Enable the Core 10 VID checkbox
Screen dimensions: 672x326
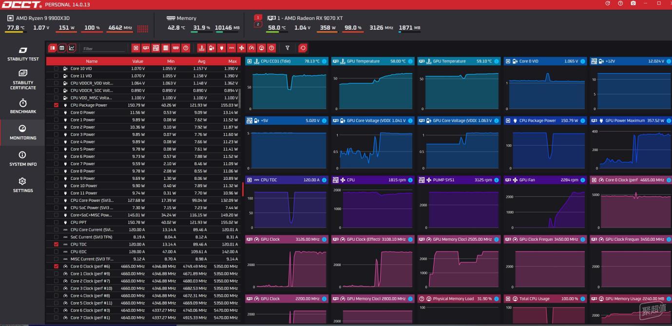coord(56,69)
